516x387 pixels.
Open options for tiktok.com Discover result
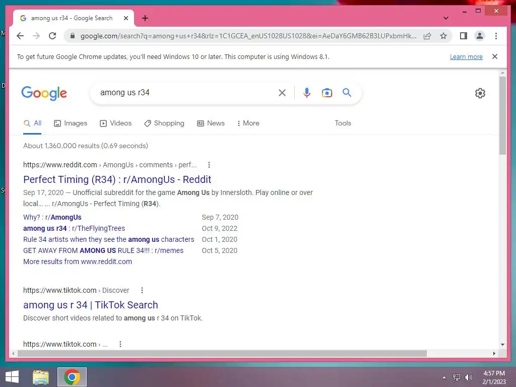(x=142, y=290)
